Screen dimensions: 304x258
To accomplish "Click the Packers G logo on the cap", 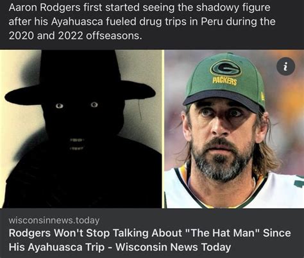I will coord(226,69).
